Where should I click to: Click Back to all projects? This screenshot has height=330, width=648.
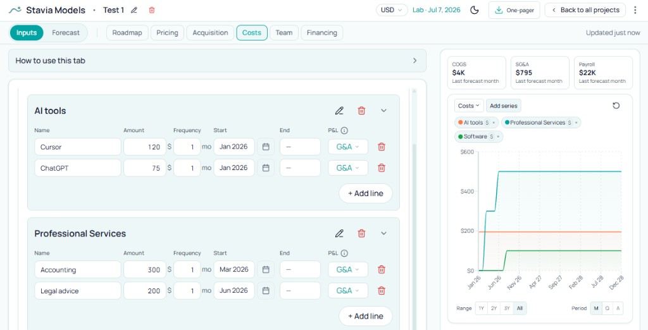pyautogui.click(x=585, y=10)
